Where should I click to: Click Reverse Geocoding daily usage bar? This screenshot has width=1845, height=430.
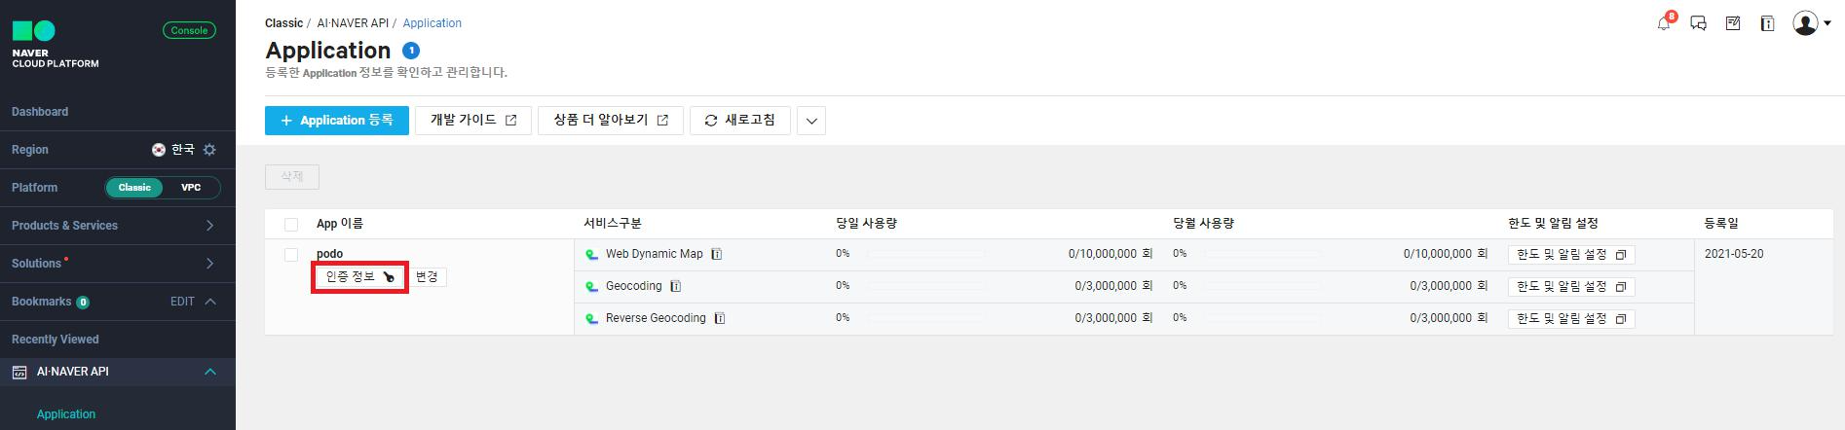(x=925, y=318)
